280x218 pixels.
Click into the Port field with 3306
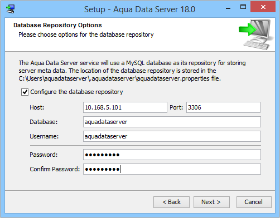(223, 107)
